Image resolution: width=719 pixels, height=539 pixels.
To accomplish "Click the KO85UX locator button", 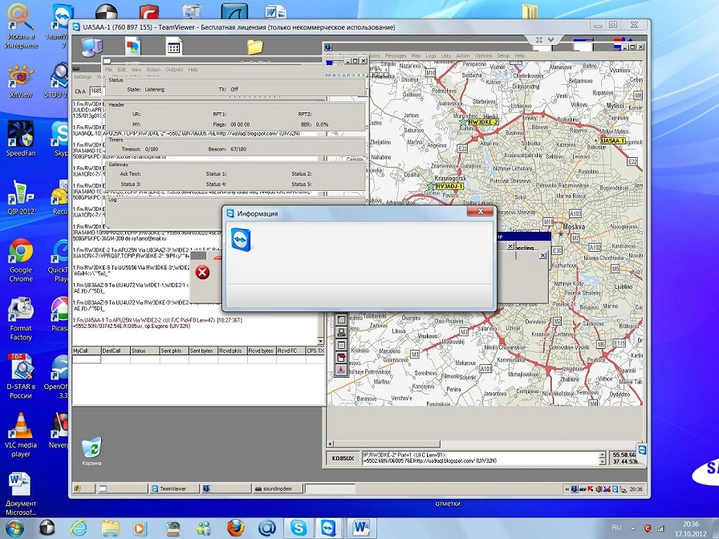I will coord(343,458).
